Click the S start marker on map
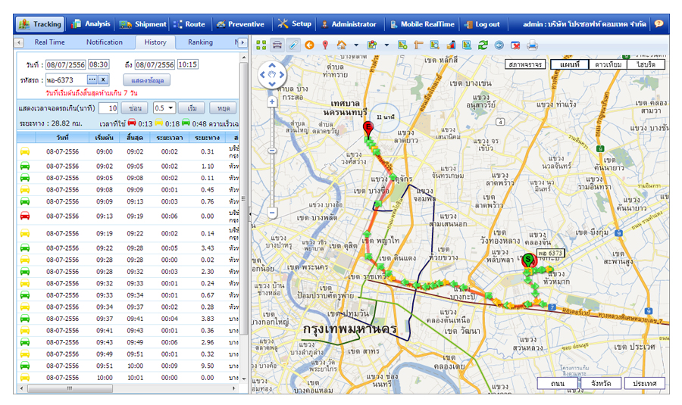 528,261
